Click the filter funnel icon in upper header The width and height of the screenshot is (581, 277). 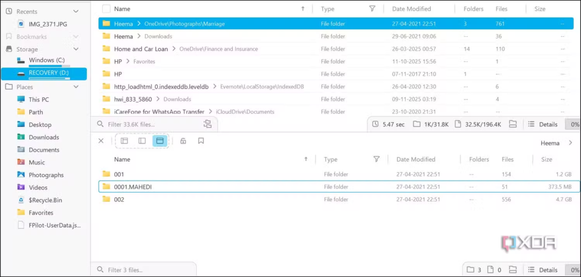(x=372, y=9)
